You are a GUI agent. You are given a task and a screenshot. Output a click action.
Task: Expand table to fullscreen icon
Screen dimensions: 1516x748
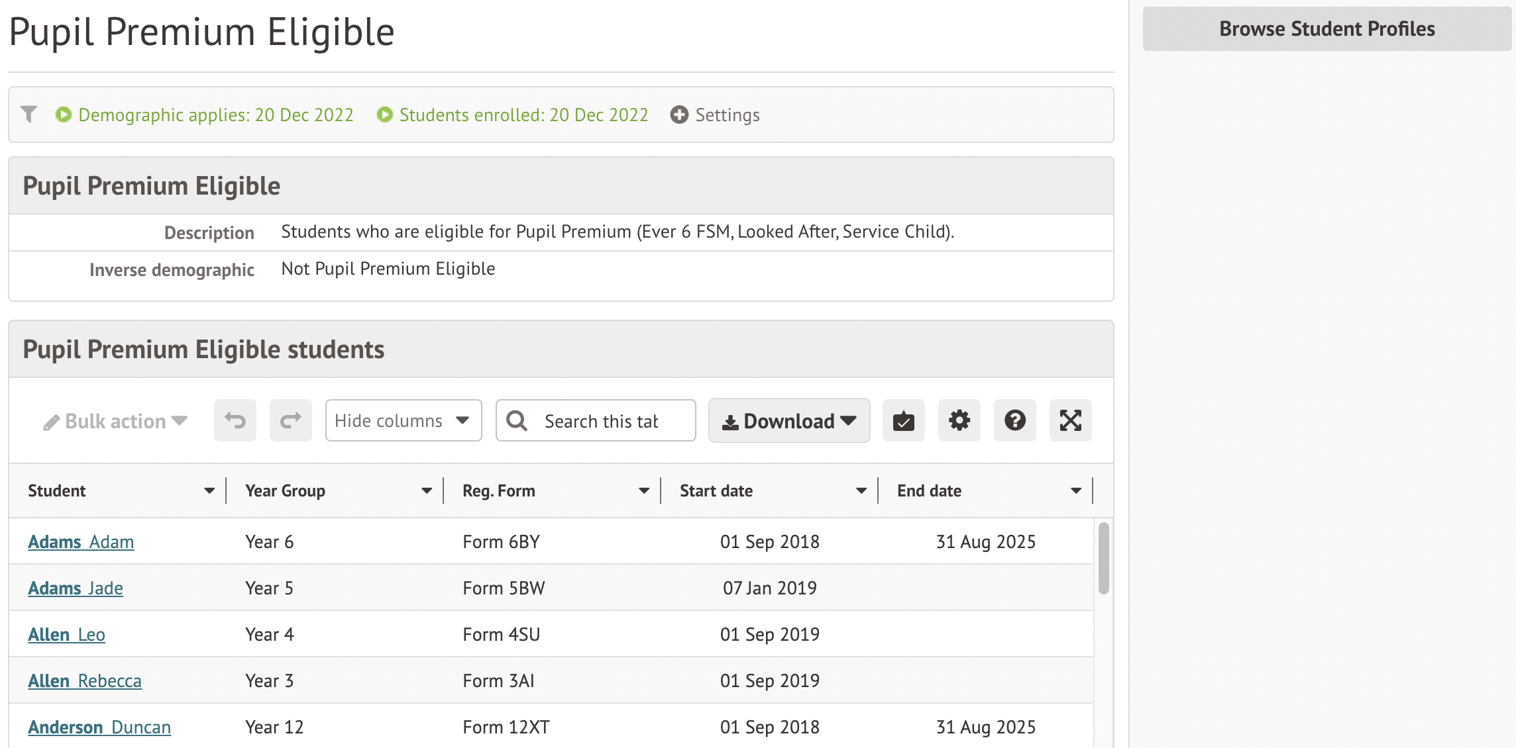(x=1070, y=420)
